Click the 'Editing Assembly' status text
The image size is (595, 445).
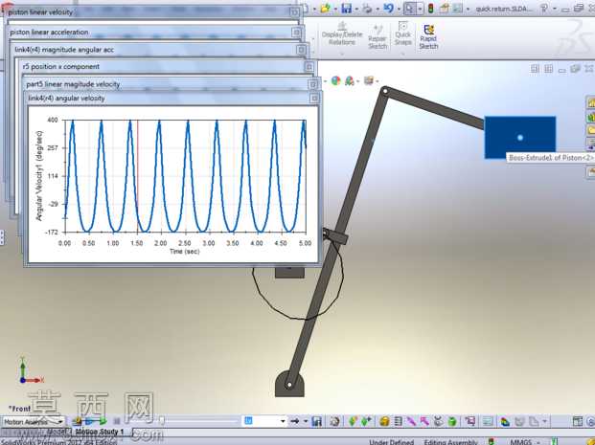pyautogui.click(x=450, y=442)
